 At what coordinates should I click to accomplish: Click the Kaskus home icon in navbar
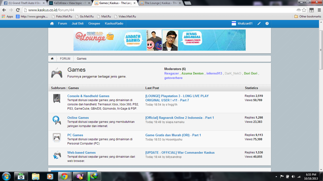click(x=52, y=23)
